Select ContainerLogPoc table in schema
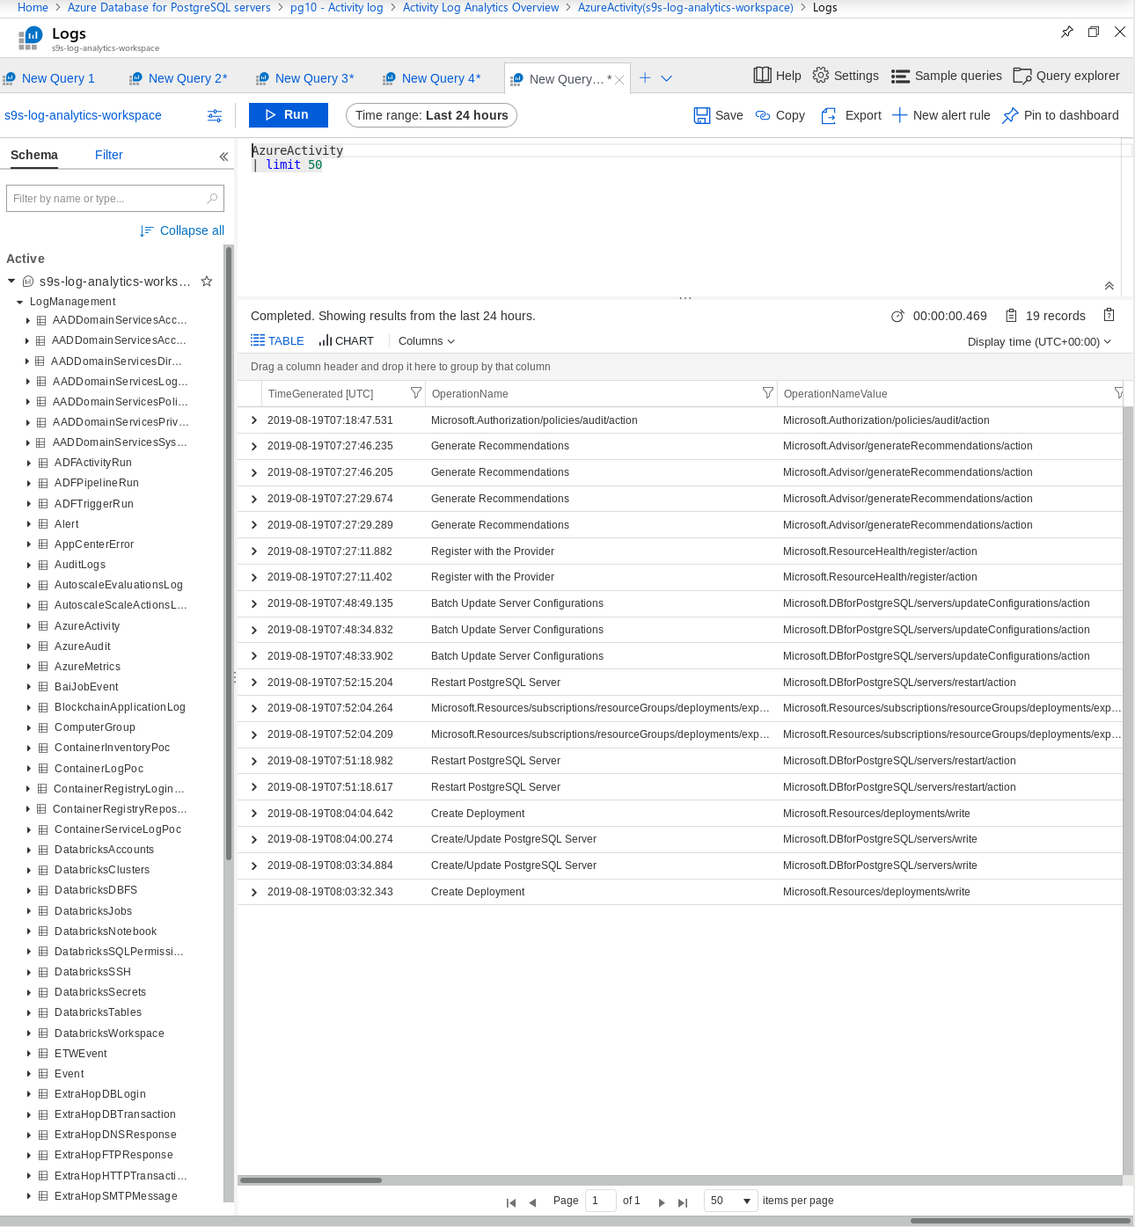The height and width of the screenshot is (1227, 1135). [99, 769]
